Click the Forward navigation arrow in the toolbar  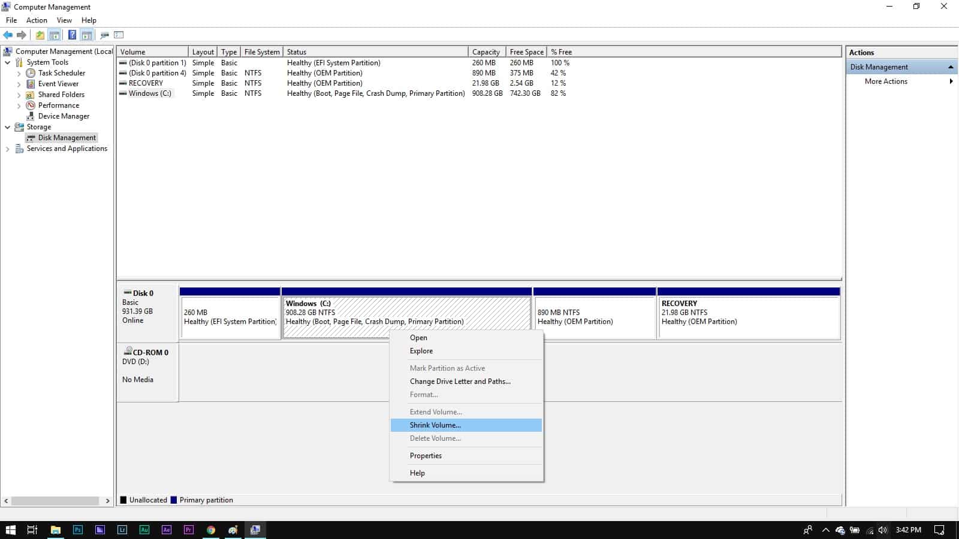click(x=23, y=35)
